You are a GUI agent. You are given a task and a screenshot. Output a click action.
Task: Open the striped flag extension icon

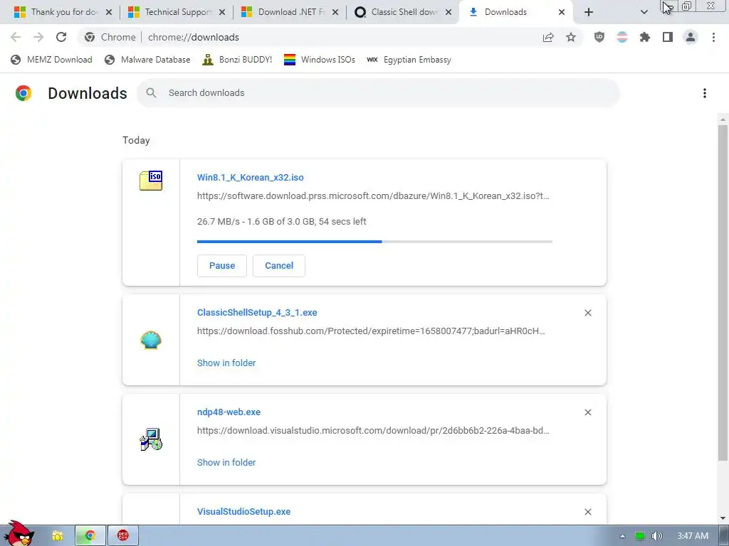tap(622, 37)
